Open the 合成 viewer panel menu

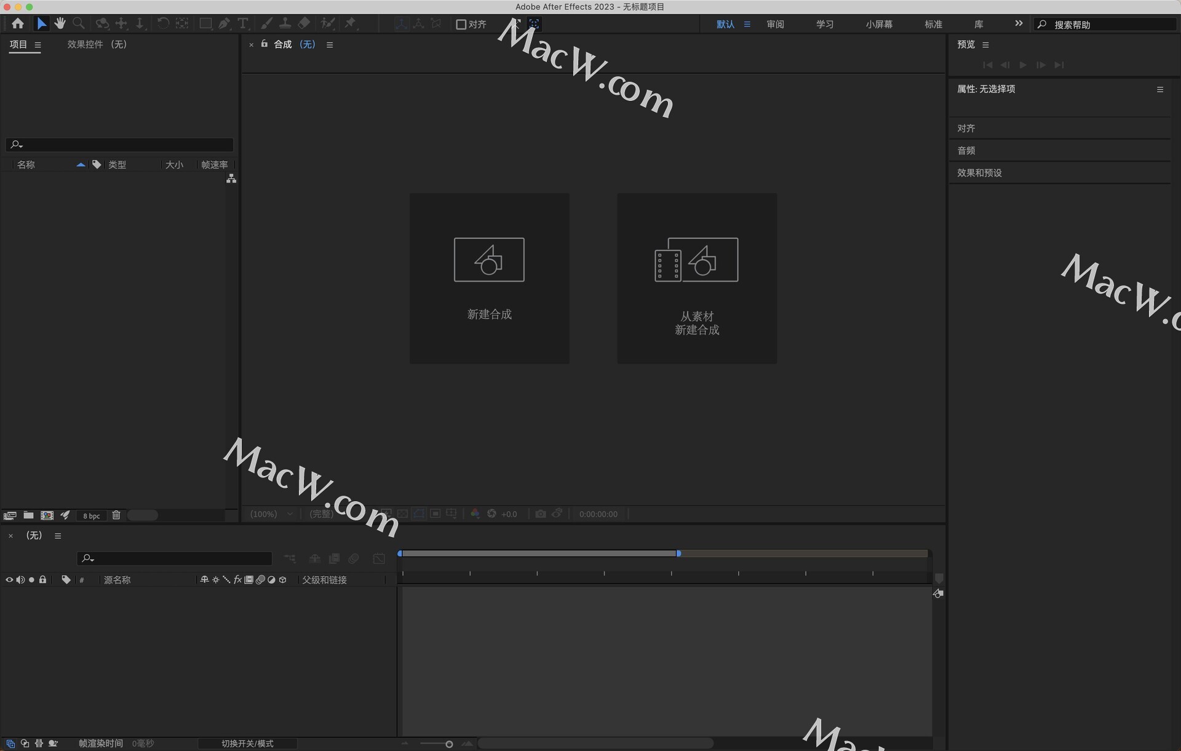[330, 45]
